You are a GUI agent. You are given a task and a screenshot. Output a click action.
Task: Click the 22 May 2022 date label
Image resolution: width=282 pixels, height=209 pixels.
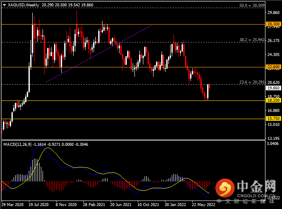203,204
